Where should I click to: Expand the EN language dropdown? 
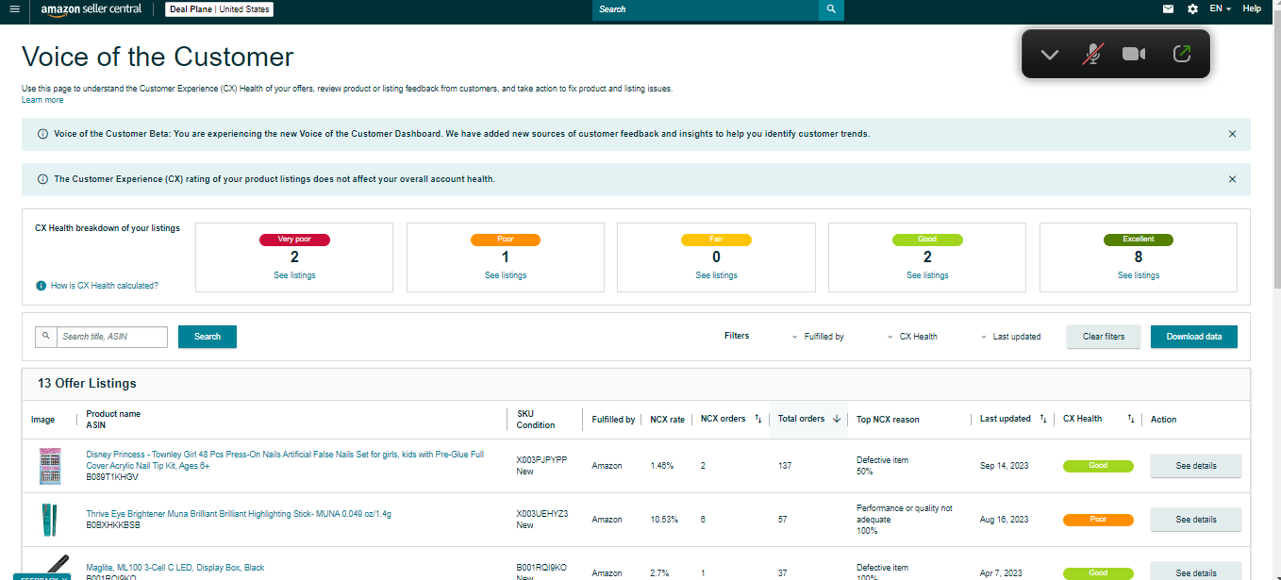click(1221, 8)
